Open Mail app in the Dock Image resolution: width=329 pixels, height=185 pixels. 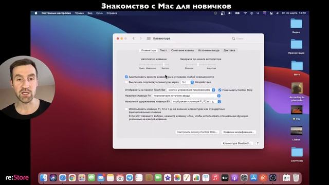101,178
